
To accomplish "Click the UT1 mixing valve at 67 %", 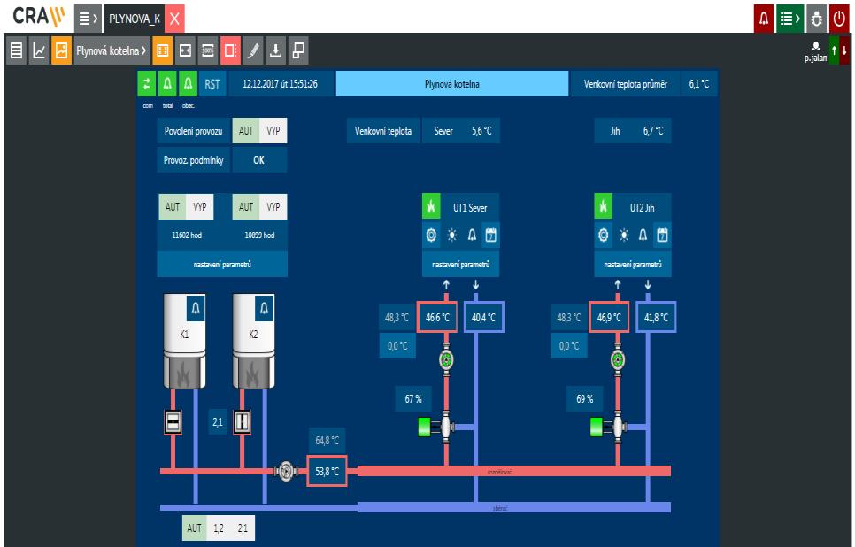I will [x=438, y=427].
